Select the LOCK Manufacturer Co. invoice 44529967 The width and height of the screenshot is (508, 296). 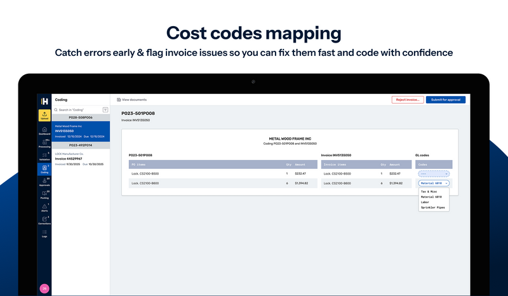coord(81,159)
